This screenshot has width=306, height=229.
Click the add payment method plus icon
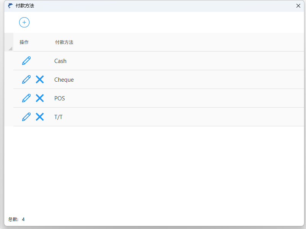pos(24,23)
